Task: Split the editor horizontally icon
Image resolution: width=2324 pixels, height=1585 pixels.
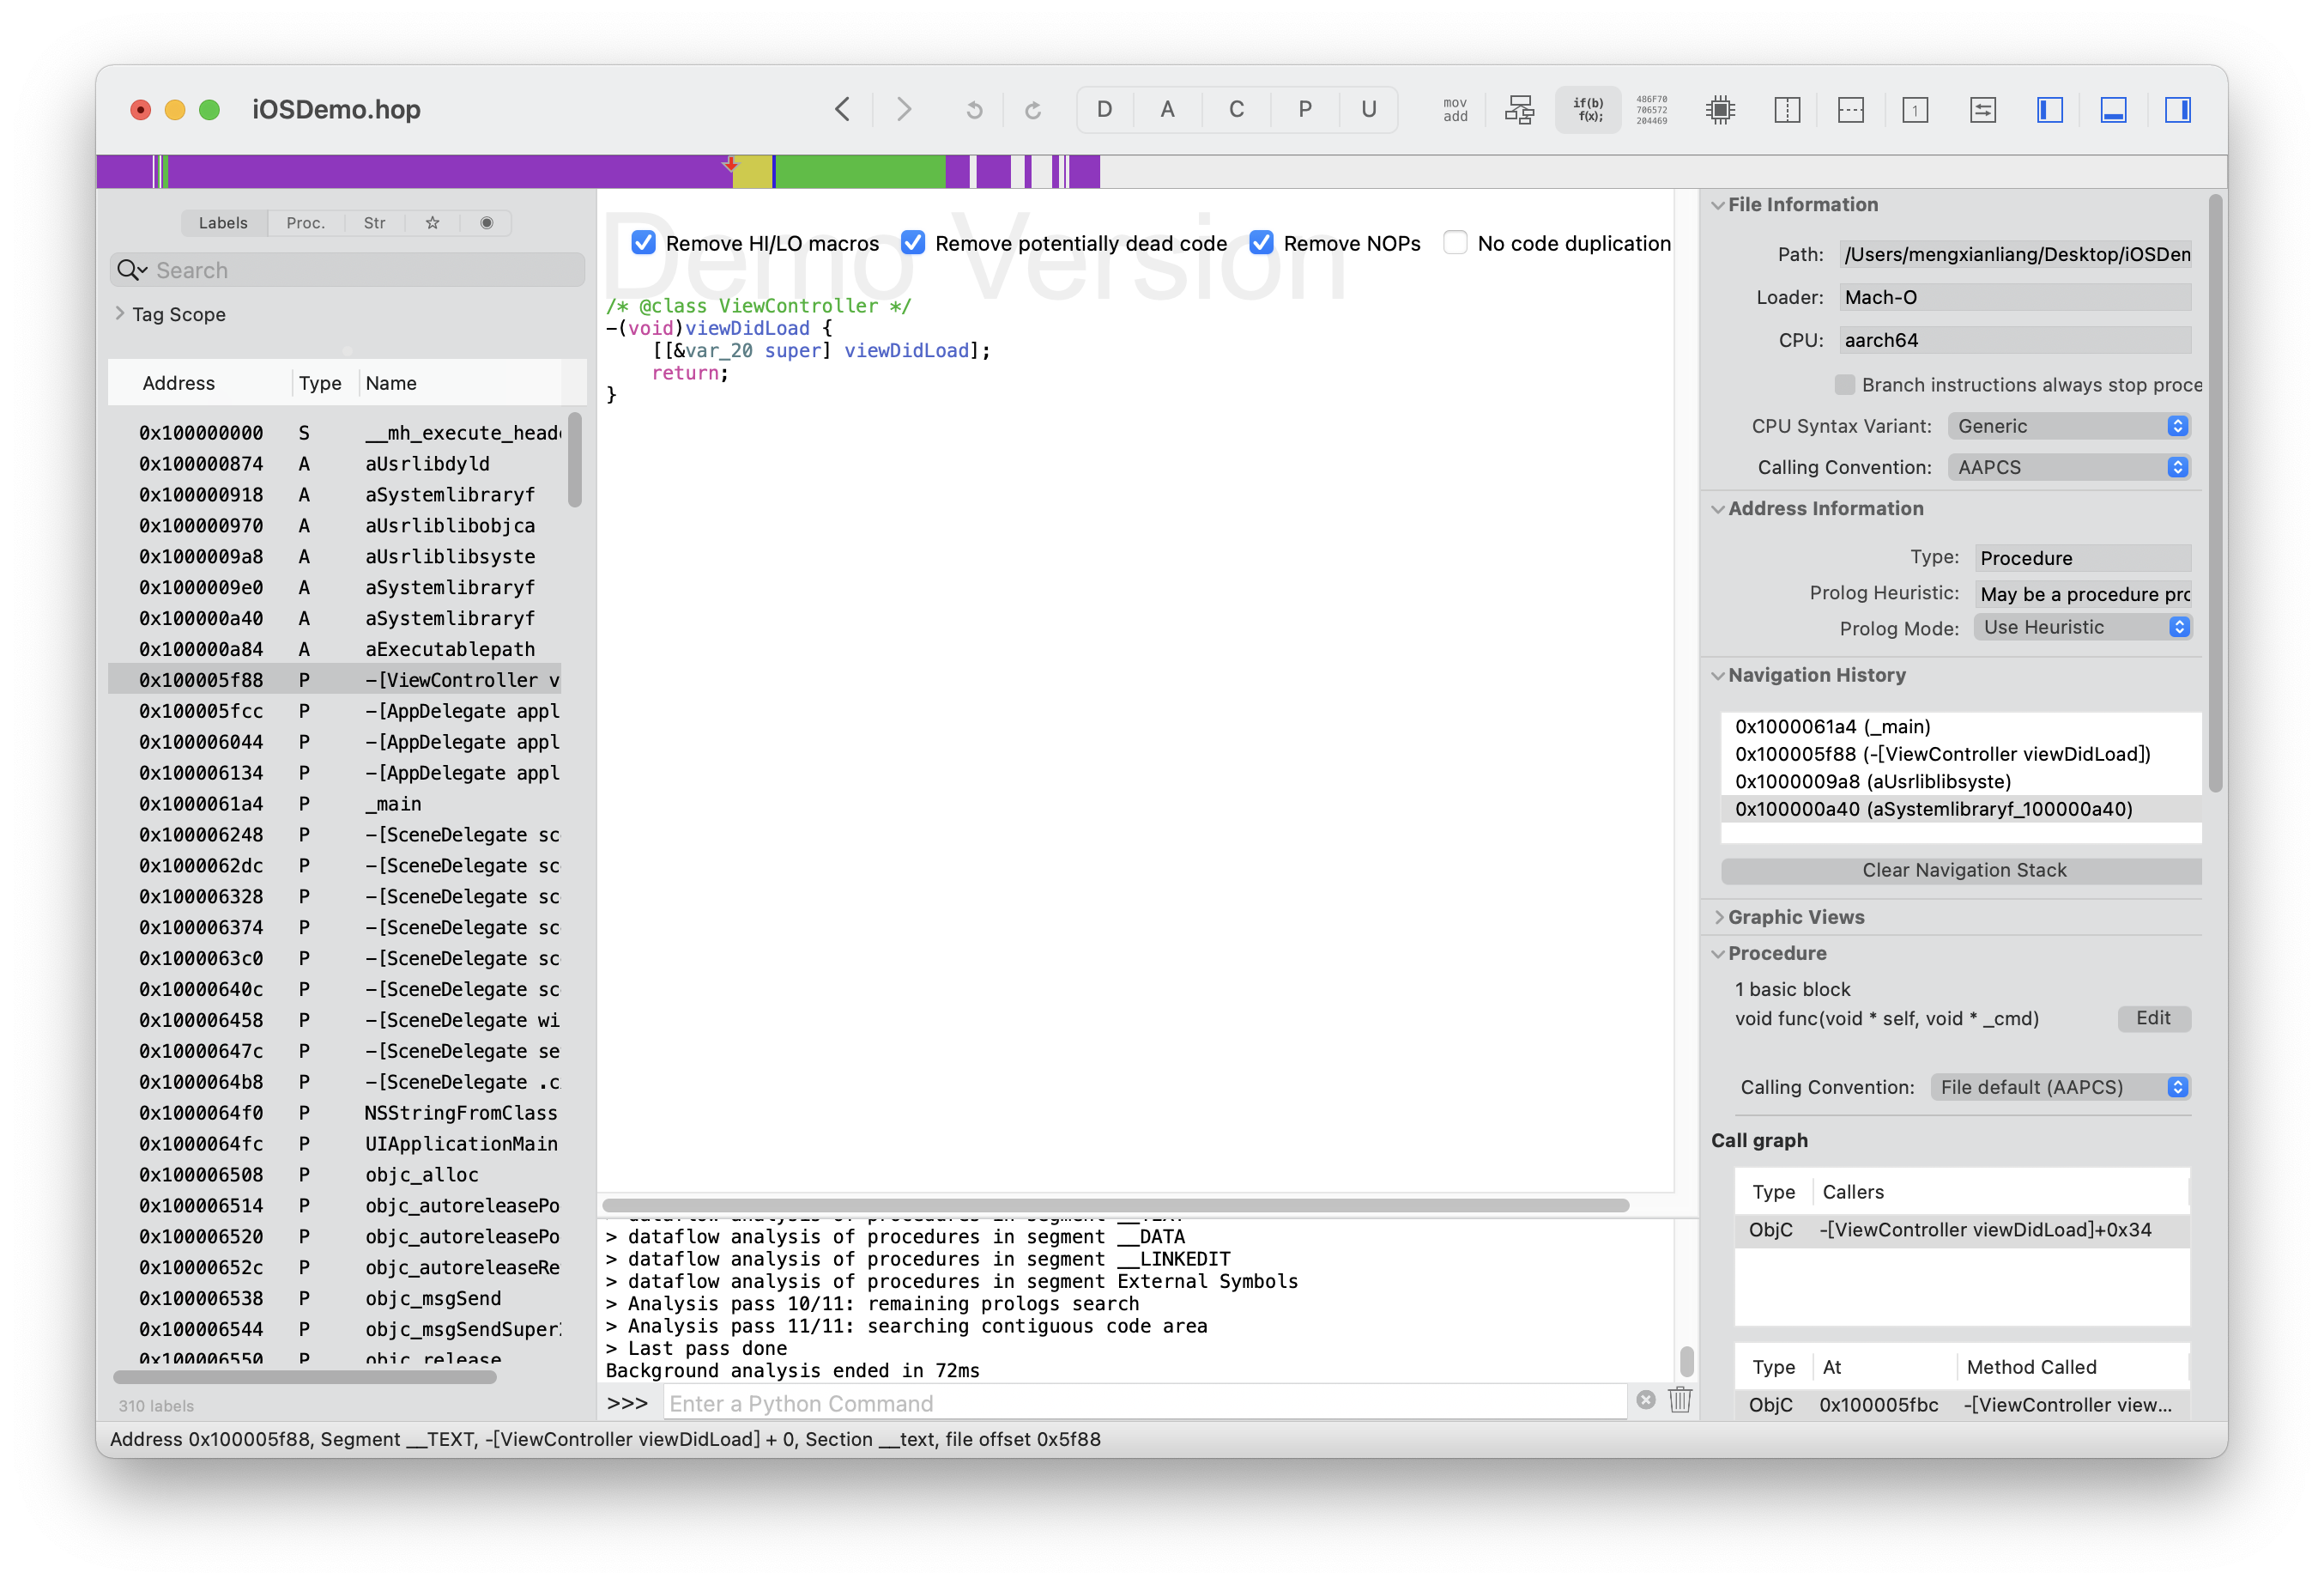Action: click(x=1851, y=110)
